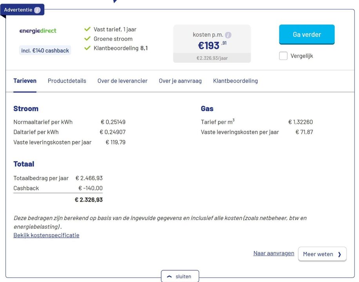Enable the Vergelijk checkbox

point(283,56)
